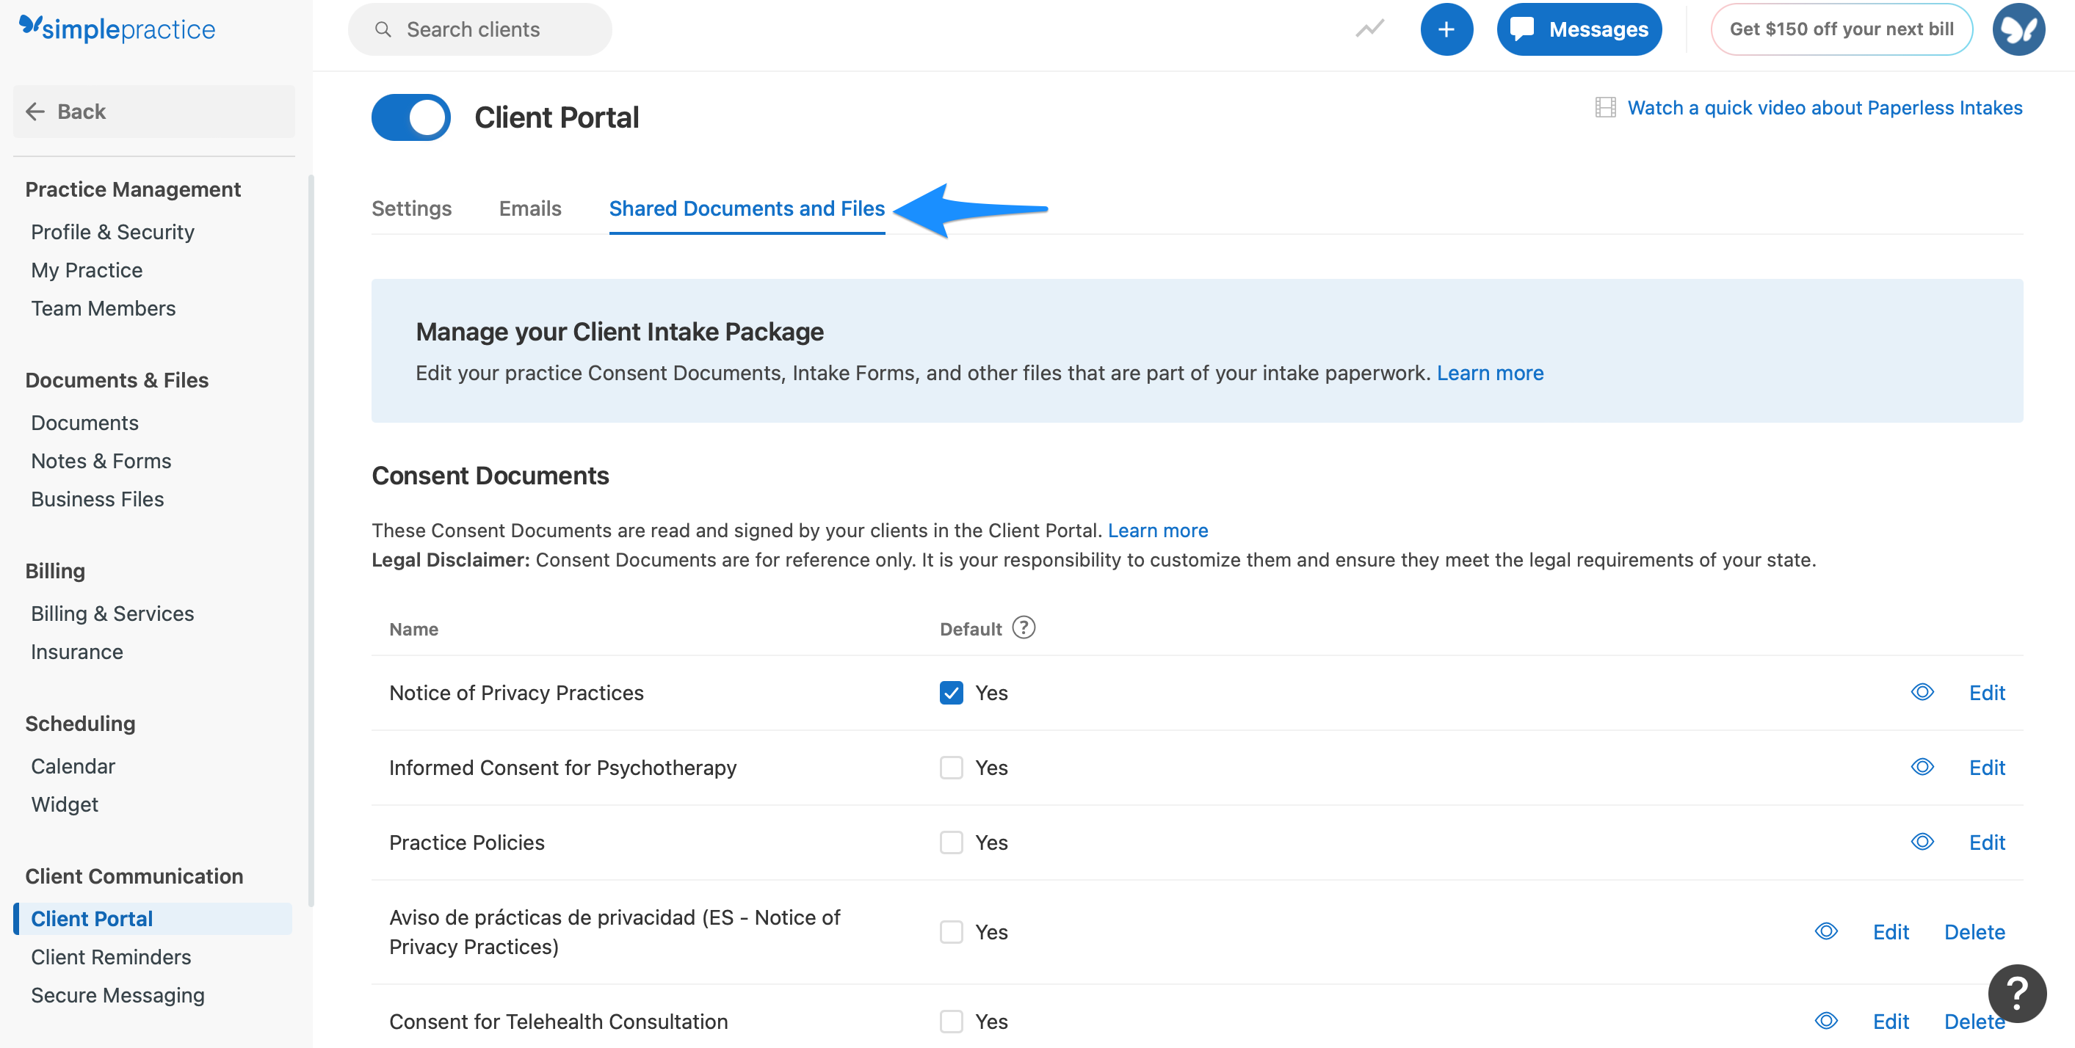This screenshot has width=2075, height=1048.
Task: Switch to the Settings tab
Action: tap(412, 208)
